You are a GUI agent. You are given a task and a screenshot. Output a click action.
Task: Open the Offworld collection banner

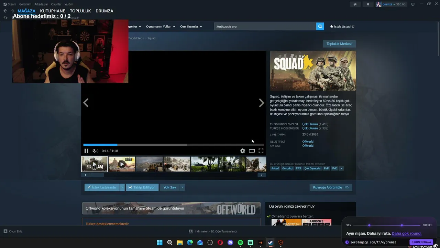(x=171, y=208)
